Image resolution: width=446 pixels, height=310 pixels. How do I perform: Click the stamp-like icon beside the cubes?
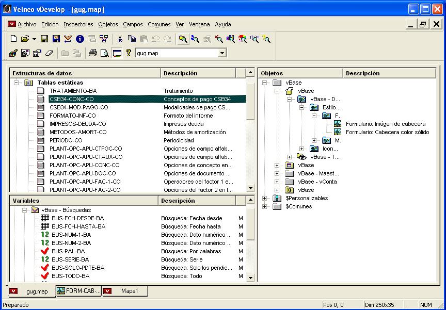pos(25,53)
